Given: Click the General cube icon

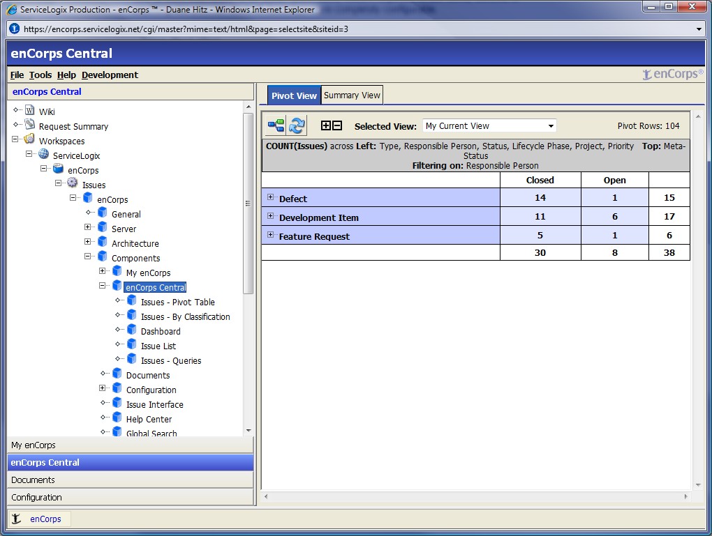Looking at the screenshot, I should [x=103, y=212].
